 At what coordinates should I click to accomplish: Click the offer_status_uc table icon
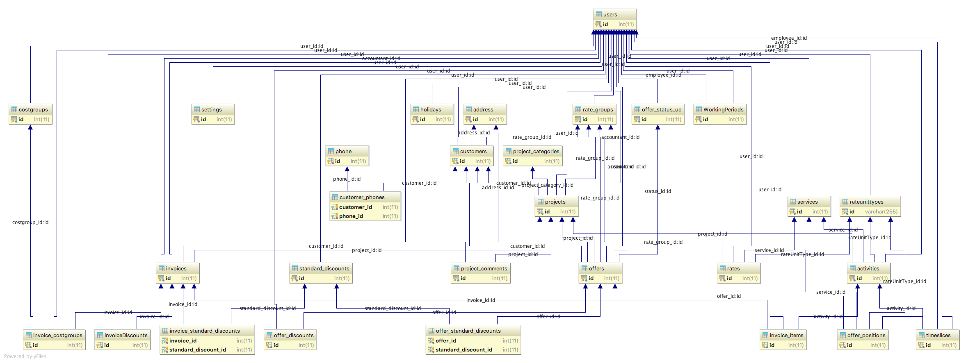tap(637, 109)
